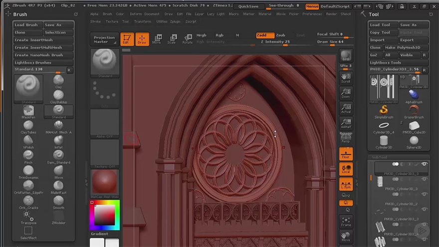This screenshot has width=439, height=247.
Task: Open the Zplugin menu
Action: pyautogui.click(x=175, y=21)
